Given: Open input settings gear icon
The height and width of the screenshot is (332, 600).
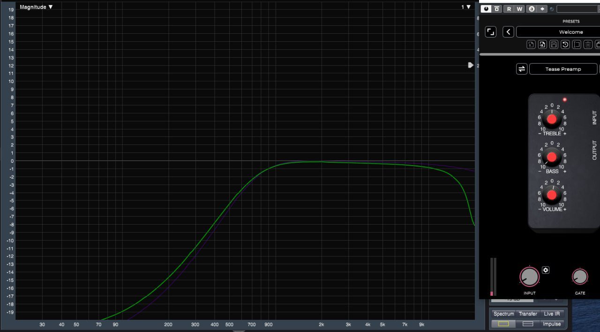Looking at the screenshot, I should [x=546, y=270].
